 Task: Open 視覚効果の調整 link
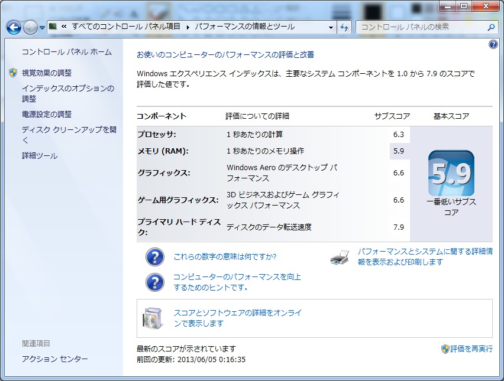point(47,73)
